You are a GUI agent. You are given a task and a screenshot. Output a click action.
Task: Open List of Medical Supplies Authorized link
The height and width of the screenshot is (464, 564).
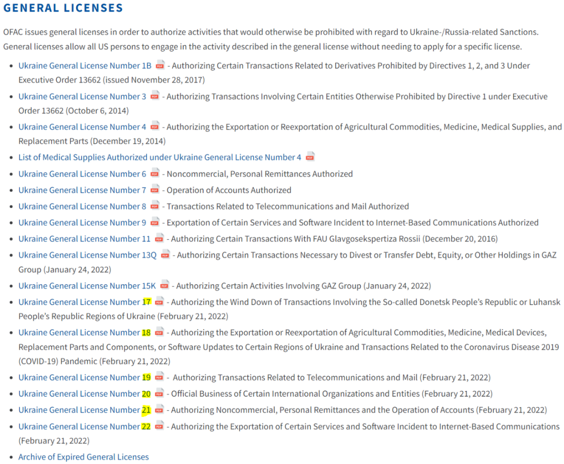(x=160, y=157)
